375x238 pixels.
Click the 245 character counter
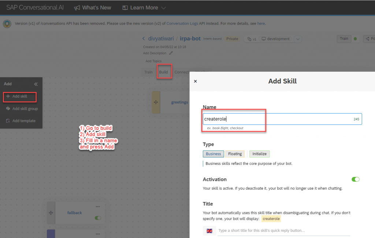[356, 119]
